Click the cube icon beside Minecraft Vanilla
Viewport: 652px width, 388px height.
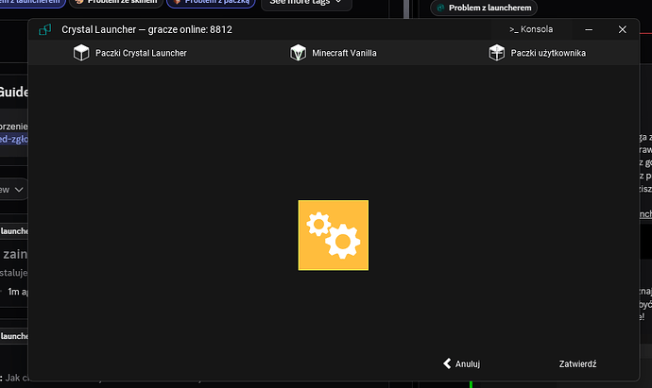[299, 53]
